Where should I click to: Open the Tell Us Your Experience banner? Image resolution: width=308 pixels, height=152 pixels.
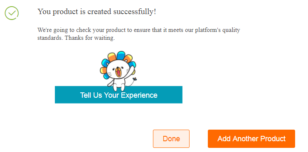(118, 95)
